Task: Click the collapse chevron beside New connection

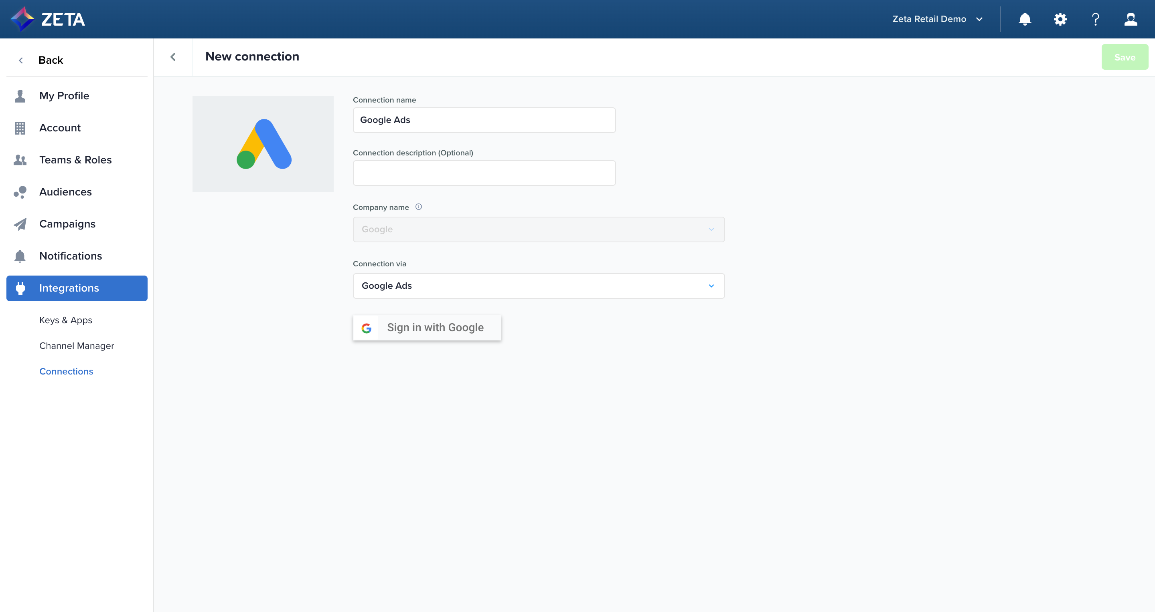Action: click(173, 57)
